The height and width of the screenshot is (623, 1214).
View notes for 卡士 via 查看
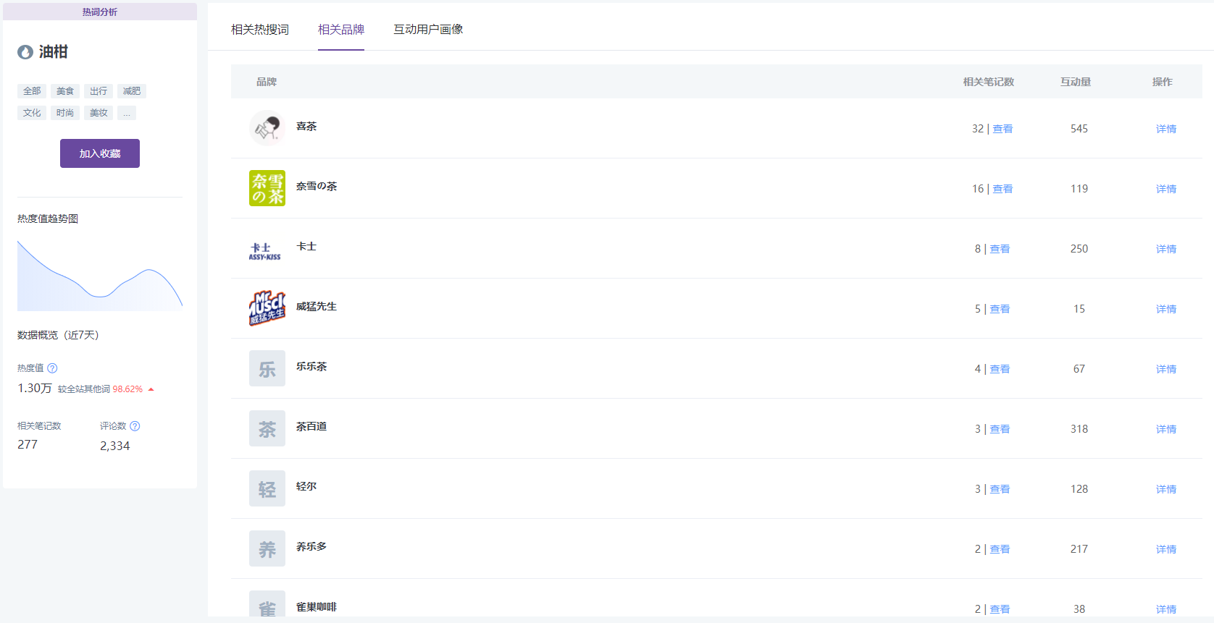1000,249
